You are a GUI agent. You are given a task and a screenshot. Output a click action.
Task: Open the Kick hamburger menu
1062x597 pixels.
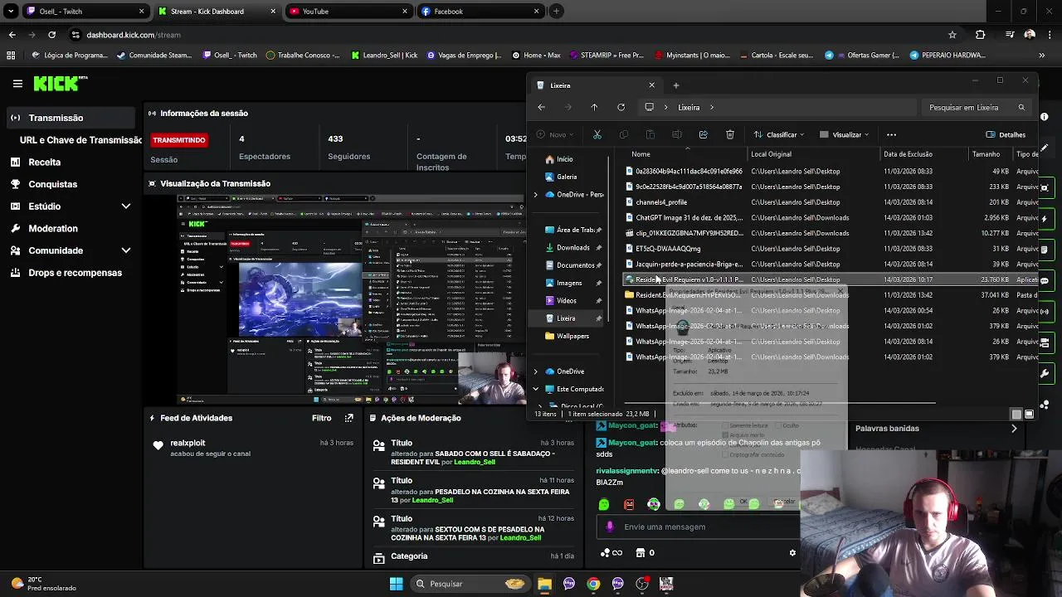(x=17, y=84)
